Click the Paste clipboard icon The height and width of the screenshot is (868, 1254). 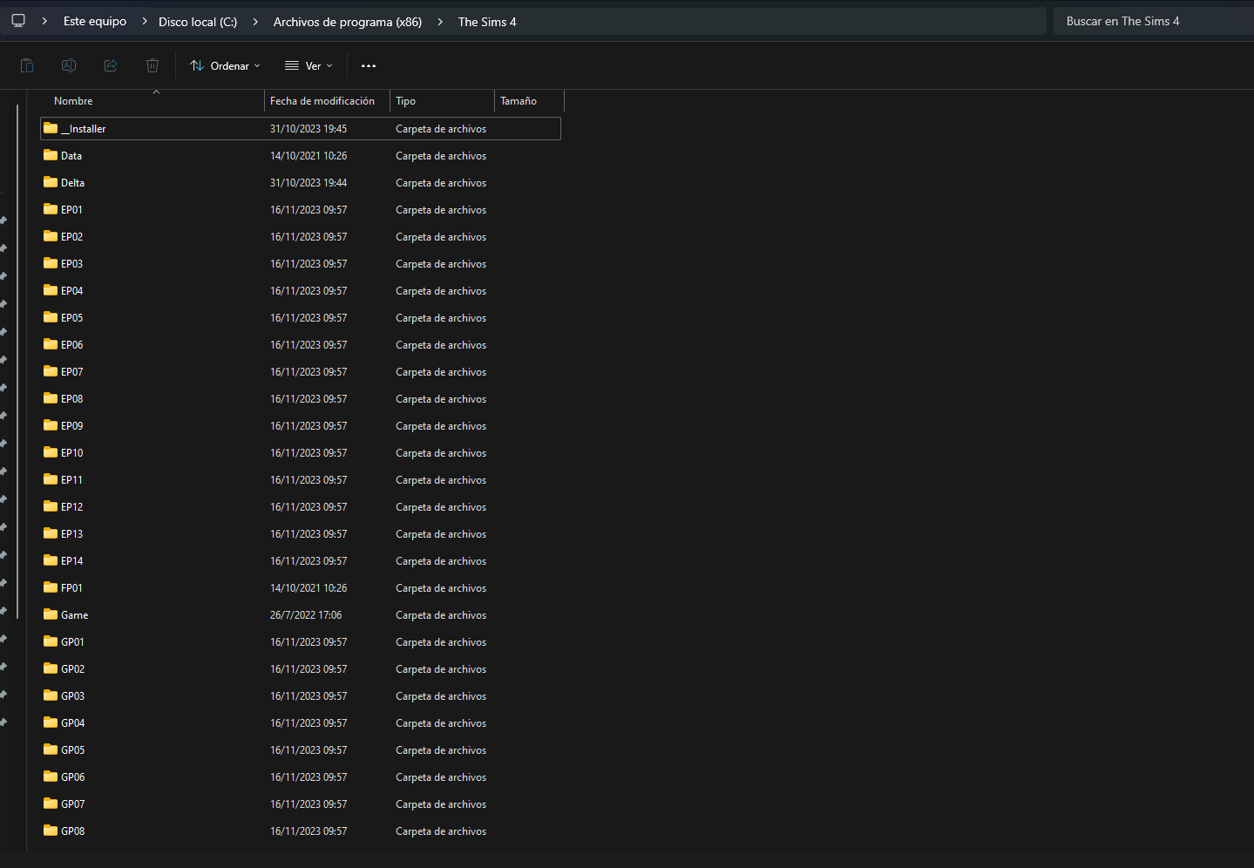[27, 65]
